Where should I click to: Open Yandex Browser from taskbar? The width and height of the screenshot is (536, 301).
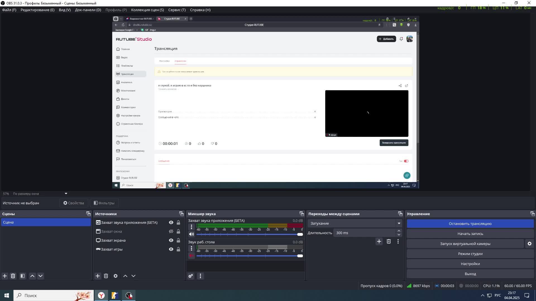101,295
